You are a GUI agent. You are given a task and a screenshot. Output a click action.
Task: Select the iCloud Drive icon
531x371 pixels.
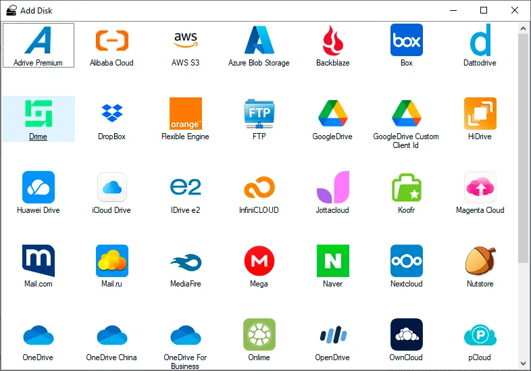112,187
